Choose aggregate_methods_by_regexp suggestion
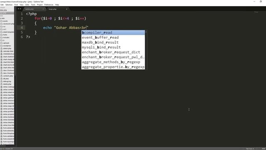The height and width of the screenshot is (150, 266). (113, 62)
